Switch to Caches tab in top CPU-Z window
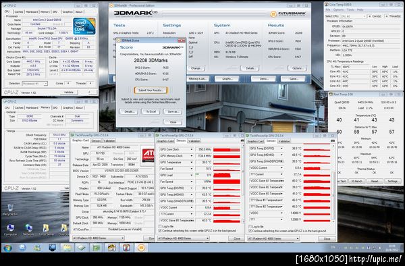The image size is (405, 266). pos(19,12)
